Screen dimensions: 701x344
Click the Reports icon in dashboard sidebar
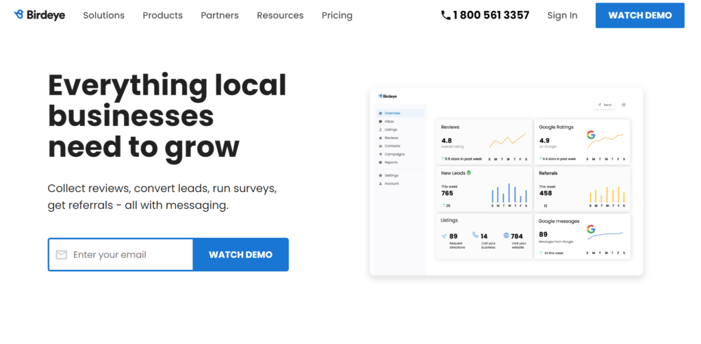click(381, 162)
